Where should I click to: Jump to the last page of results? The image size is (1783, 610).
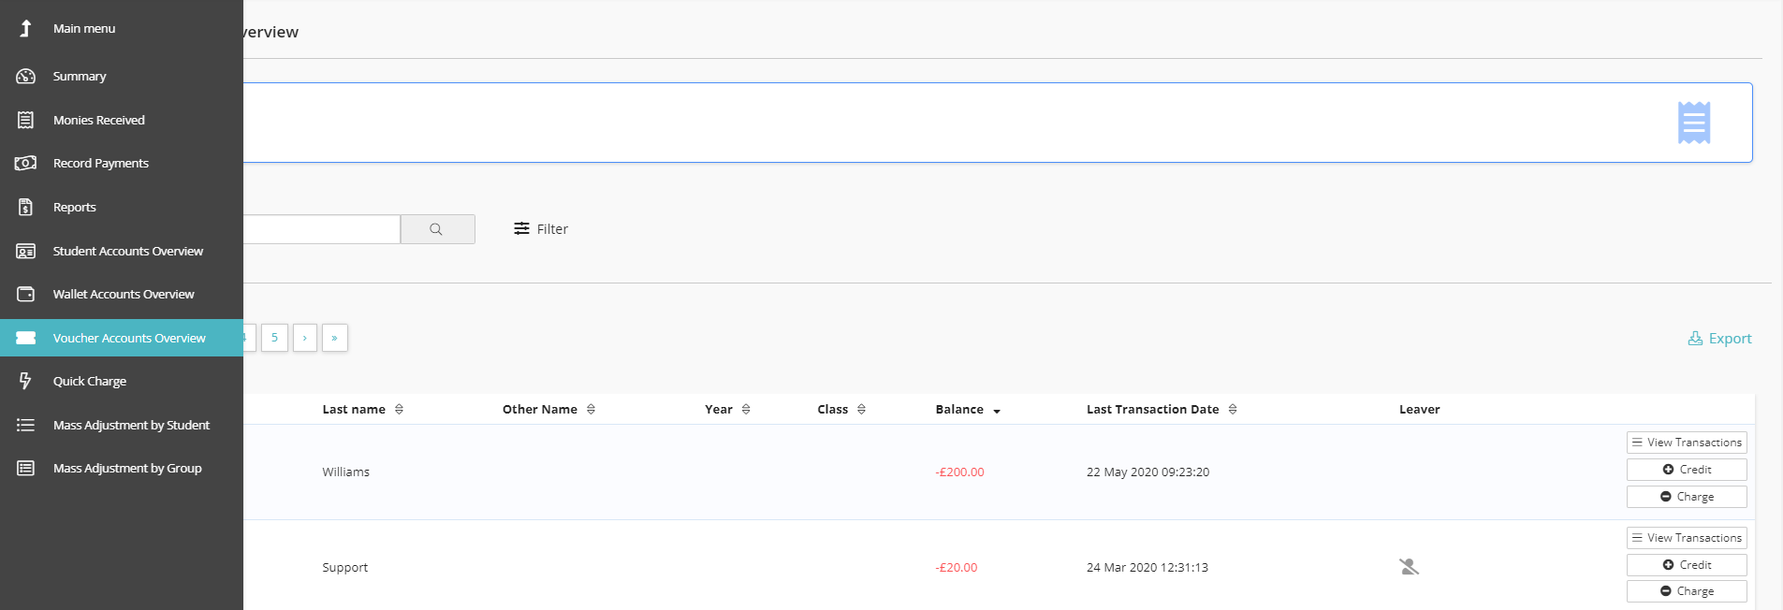click(x=334, y=338)
